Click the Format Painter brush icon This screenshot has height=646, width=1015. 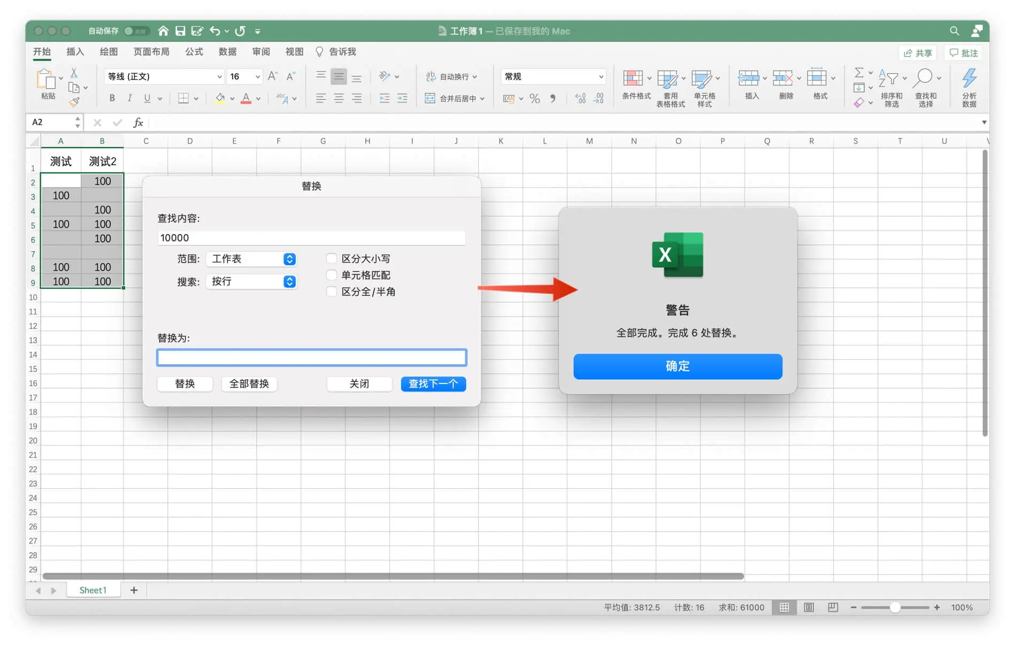point(74,101)
